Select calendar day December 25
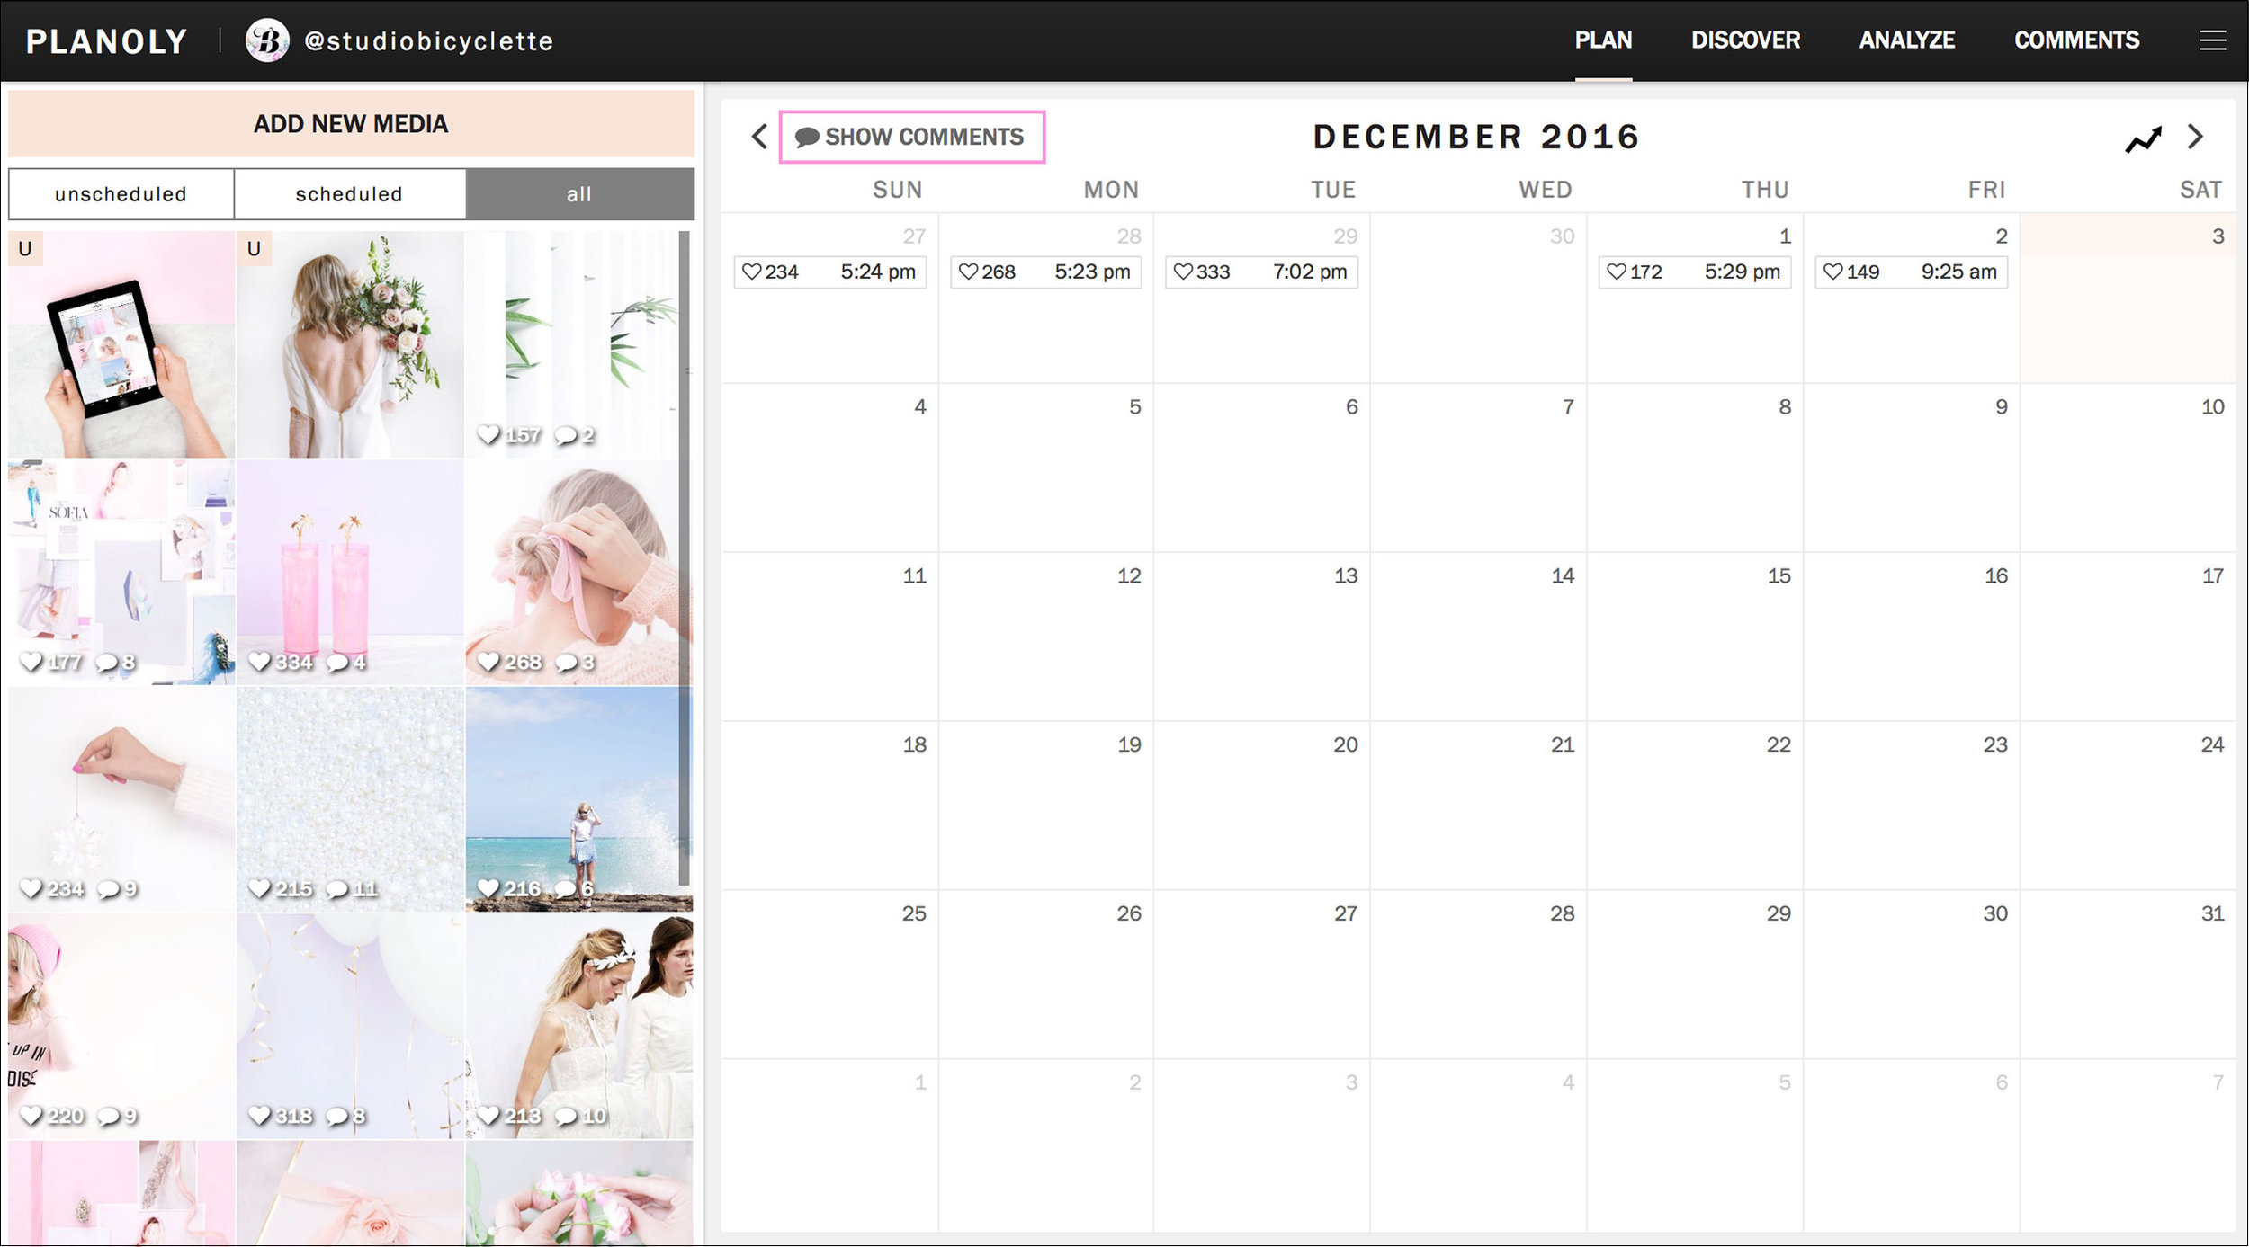The height and width of the screenshot is (1247, 2249). pyautogui.click(x=829, y=974)
